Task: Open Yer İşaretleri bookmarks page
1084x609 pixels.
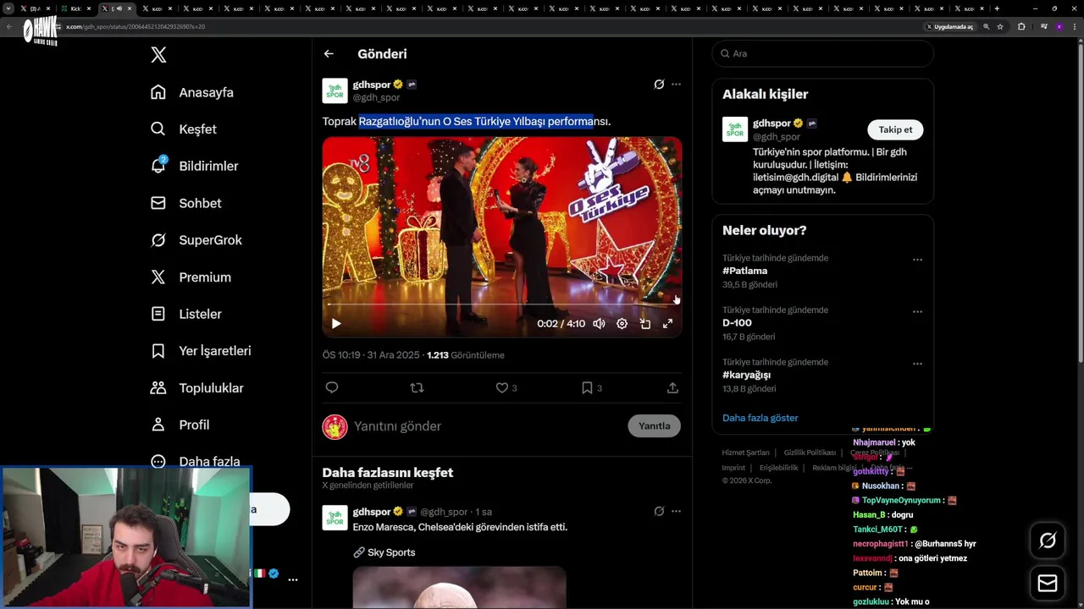Action: point(201,351)
